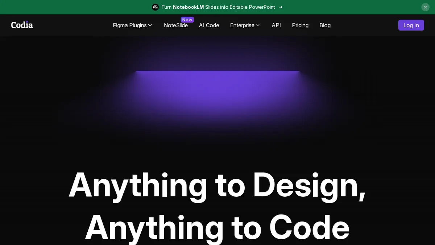Open the API page
This screenshot has width=435, height=245.
tap(276, 25)
